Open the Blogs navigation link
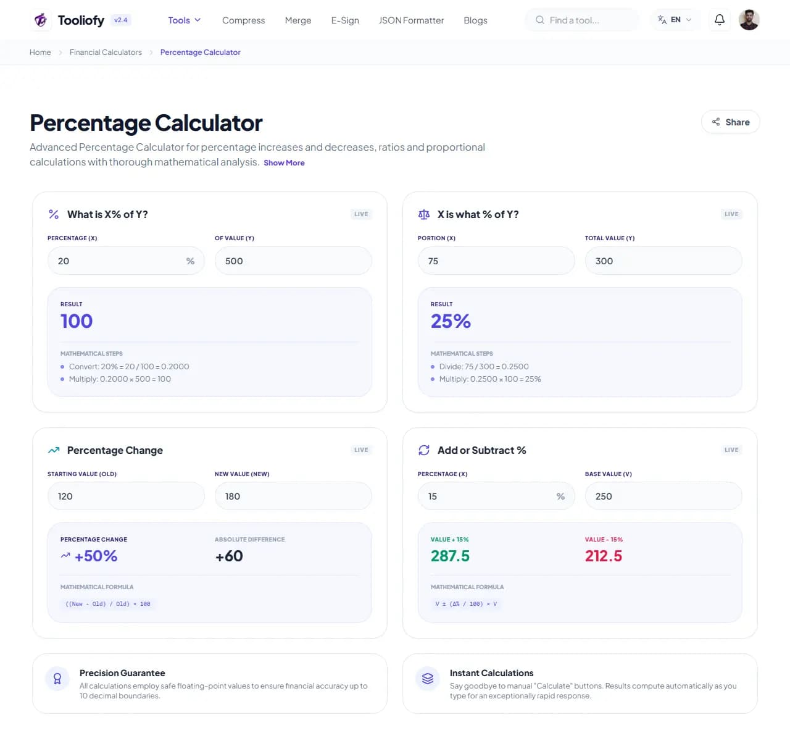The height and width of the screenshot is (741, 790). [x=475, y=20]
